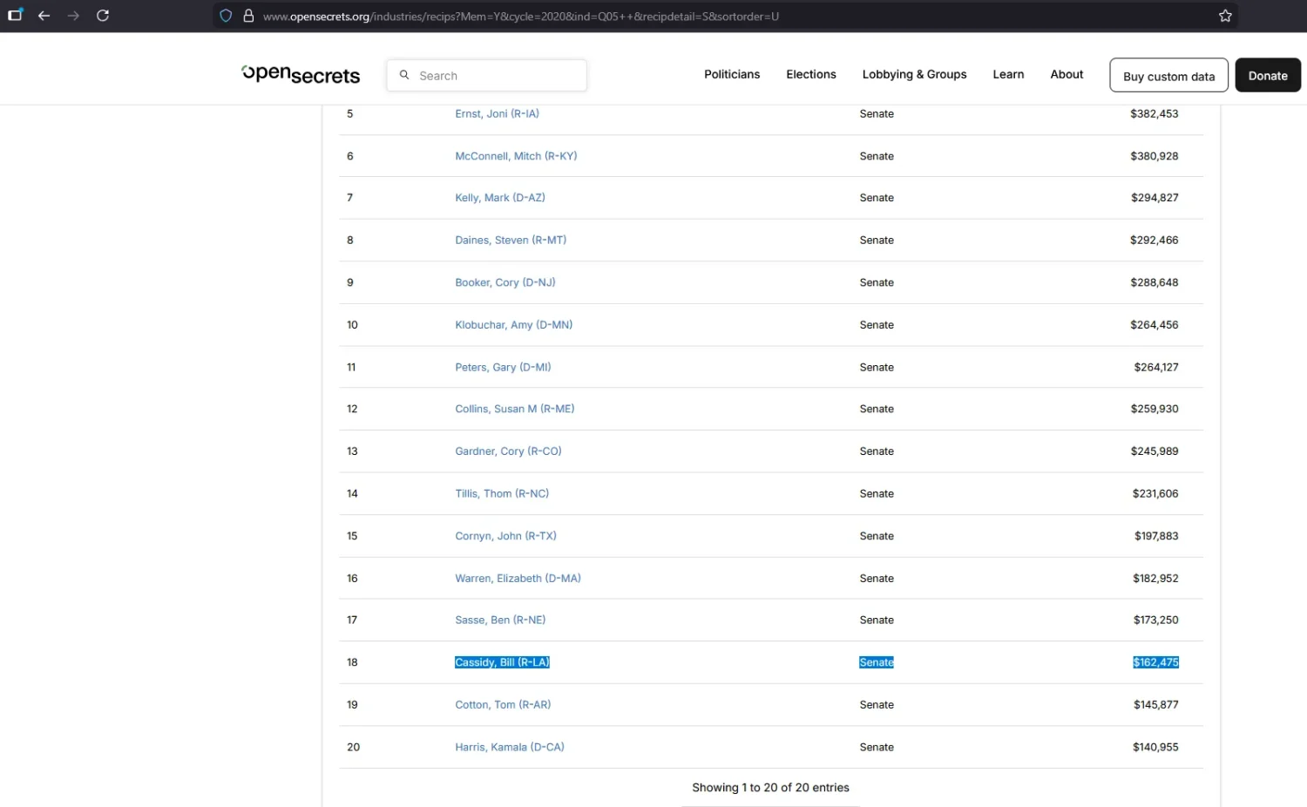Screen dimensions: 1307x807
Task: Click the magnifier icon in search box
Action: [x=404, y=75]
